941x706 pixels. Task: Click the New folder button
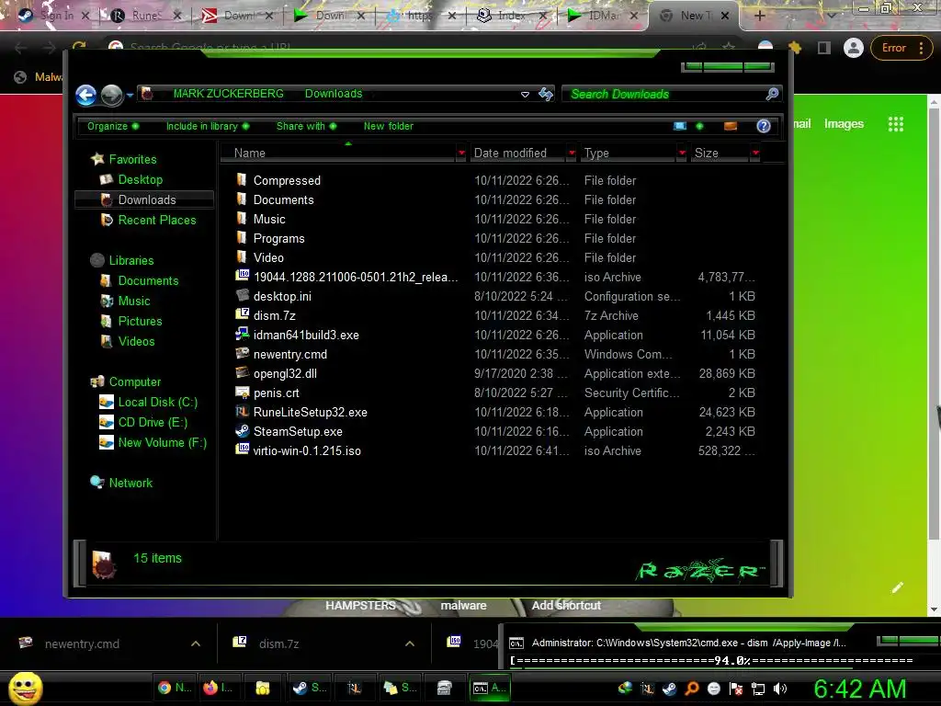tap(389, 126)
